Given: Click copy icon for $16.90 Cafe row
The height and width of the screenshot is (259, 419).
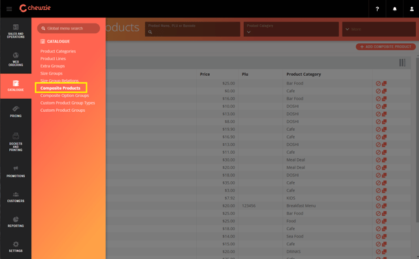Looking at the screenshot, I should [x=384, y=137].
